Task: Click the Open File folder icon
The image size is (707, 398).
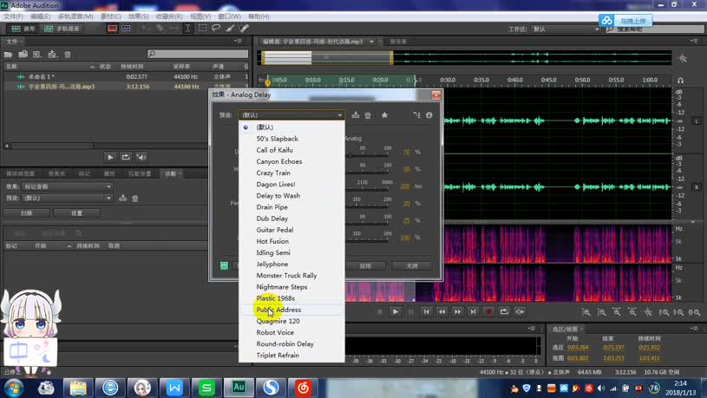Action: (x=8, y=54)
